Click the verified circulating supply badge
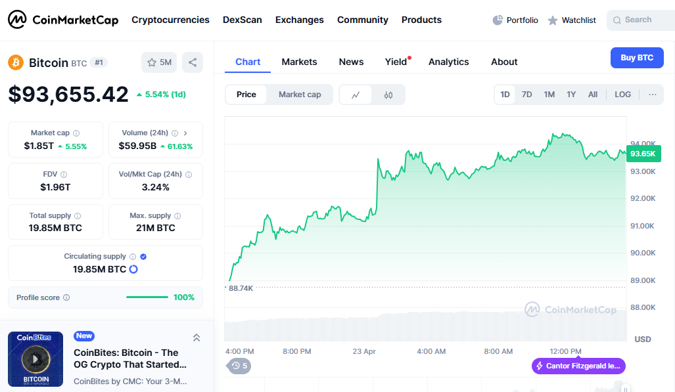The height and width of the screenshot is (392, 675). point(143,257)
